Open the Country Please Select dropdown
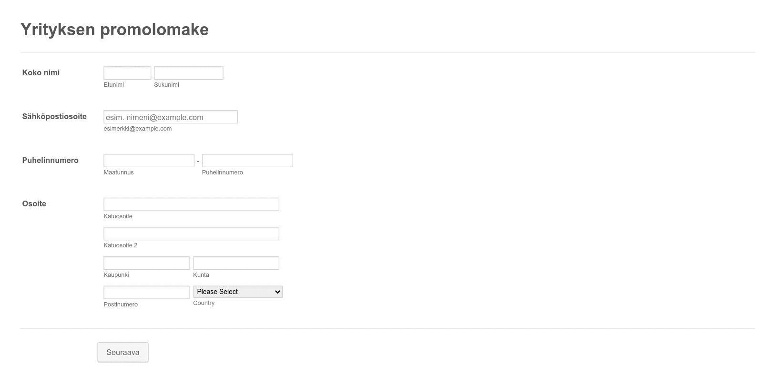This screenshot has width=776, height=376. 238,292
